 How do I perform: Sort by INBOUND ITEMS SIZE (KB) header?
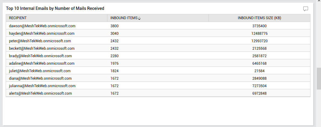tap(259, 18)
